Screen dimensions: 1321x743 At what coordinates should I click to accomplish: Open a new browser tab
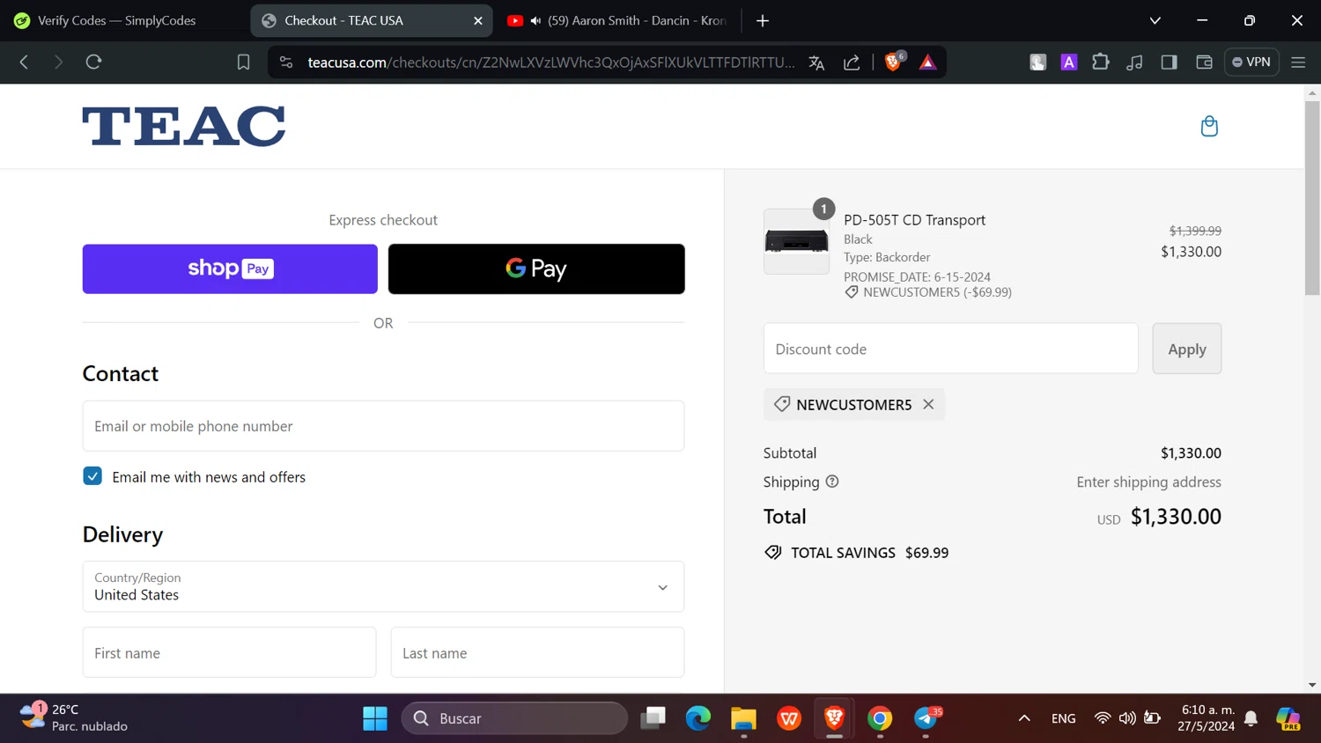coord(763,20)
